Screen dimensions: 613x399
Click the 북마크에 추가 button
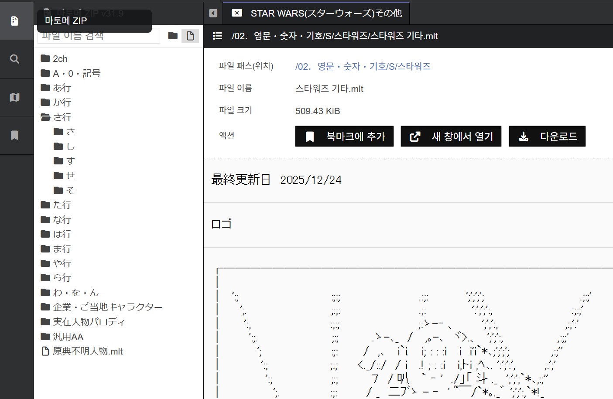coord(345,136)
